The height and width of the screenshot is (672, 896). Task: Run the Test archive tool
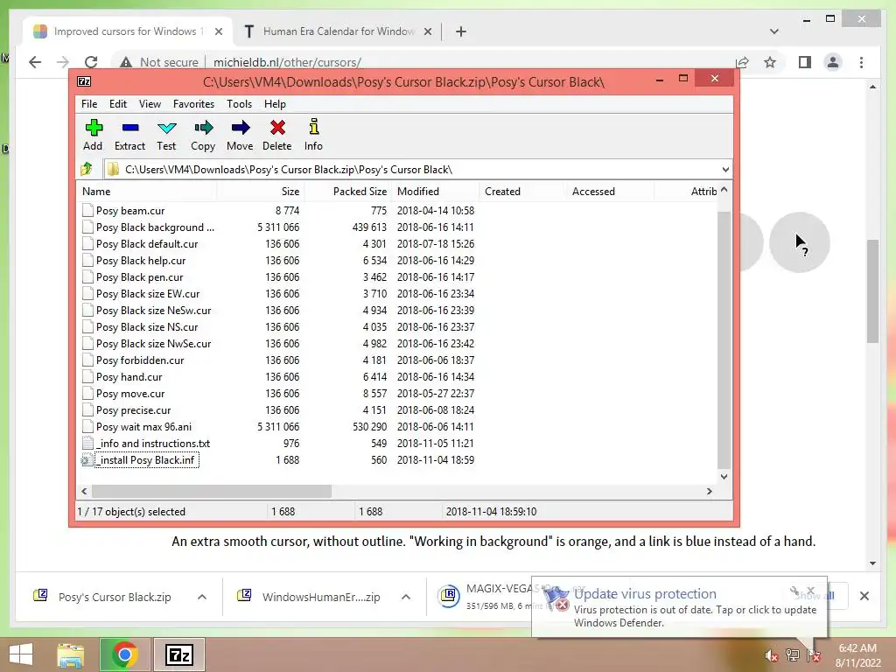click(166, 135)
